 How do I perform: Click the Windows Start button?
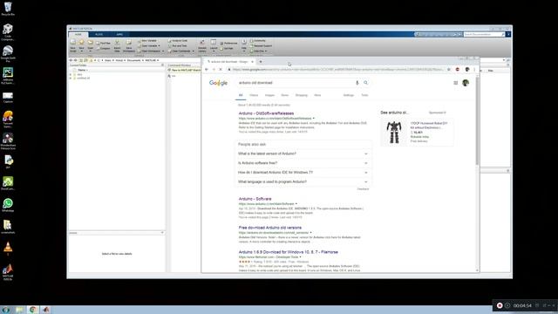tap(6, 310)
